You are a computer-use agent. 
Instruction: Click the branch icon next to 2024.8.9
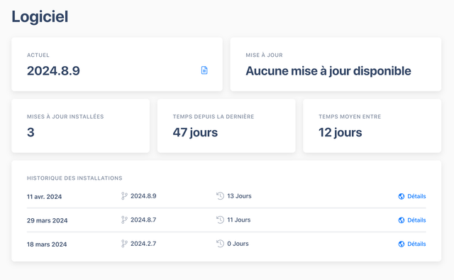124,196
